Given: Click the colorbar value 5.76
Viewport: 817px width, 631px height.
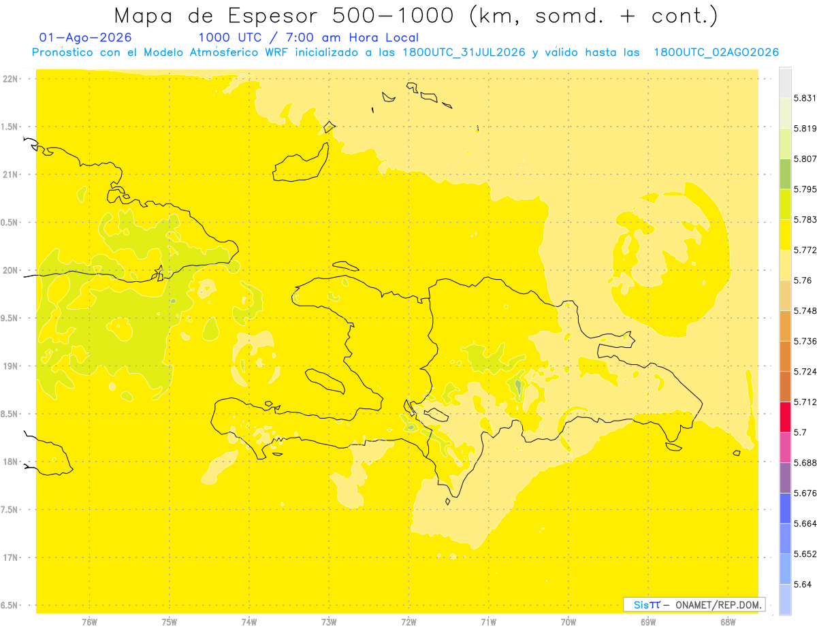Looking at the screenshot, I should [x=803, y=280].
